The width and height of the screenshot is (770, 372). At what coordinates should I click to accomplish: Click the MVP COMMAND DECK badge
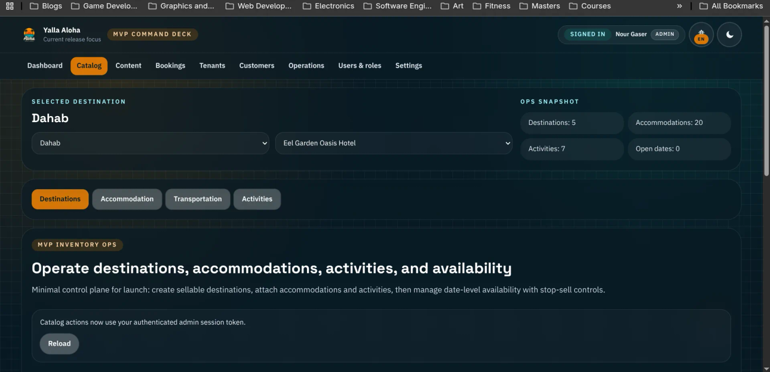[152, 34]
